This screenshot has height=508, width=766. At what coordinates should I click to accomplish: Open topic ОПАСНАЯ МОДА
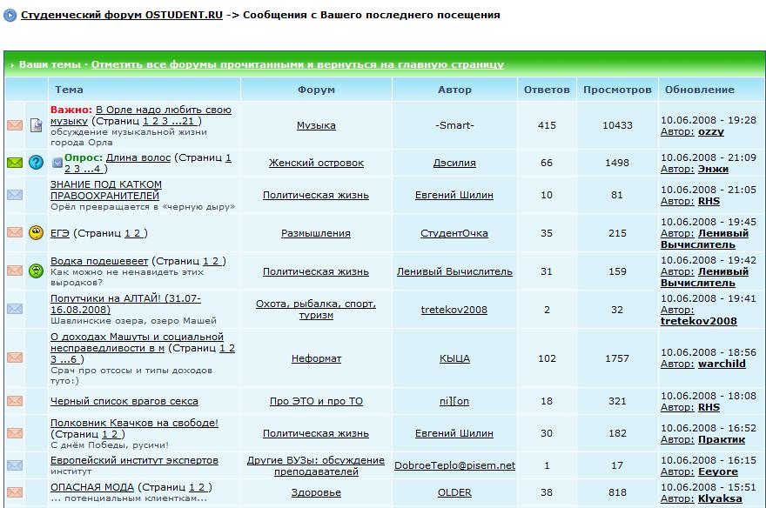(92, 487)
